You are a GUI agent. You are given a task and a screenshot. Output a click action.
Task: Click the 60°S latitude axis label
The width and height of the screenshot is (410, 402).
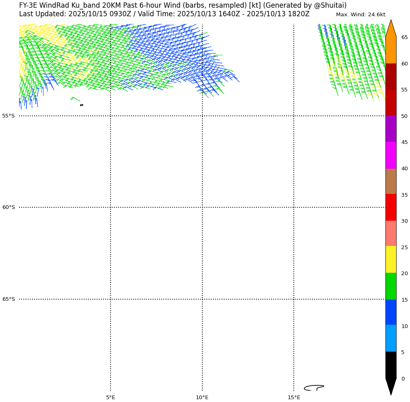(x=9, y=207)
